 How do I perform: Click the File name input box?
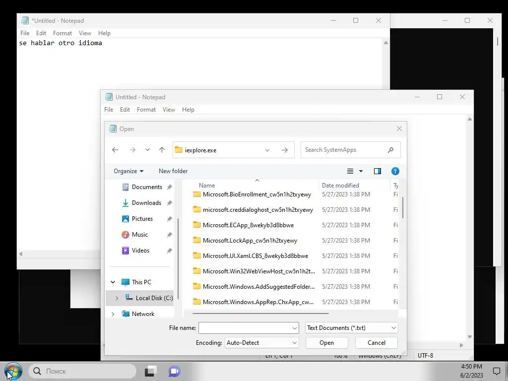245,328
